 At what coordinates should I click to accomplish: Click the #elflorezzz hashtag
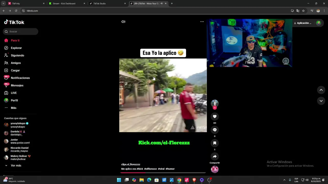(x=150, y=169)
